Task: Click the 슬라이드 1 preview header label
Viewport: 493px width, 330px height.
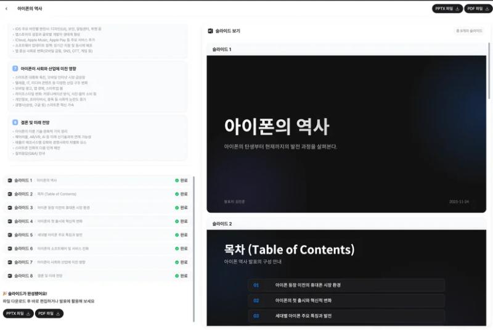Action: pos(222,49)
